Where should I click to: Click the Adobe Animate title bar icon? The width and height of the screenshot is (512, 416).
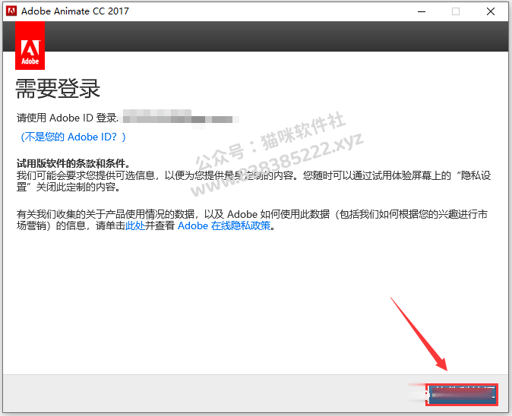pyautogui.click(x=11, y=11)
